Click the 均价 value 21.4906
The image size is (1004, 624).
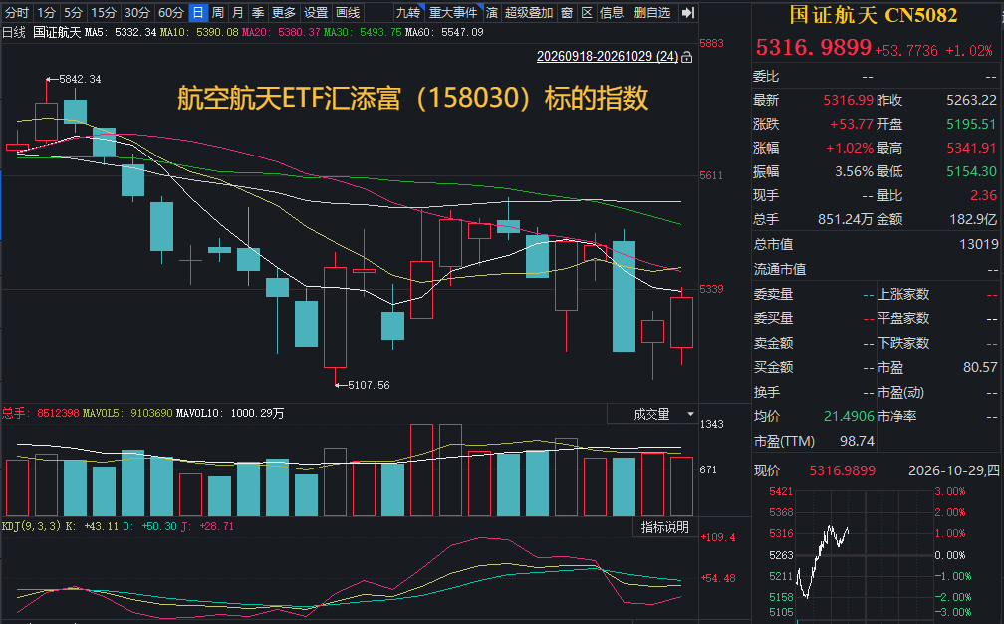pos(849,416)
